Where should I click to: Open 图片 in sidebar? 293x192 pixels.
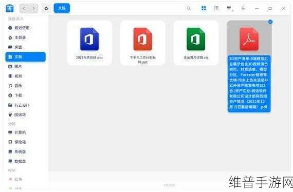click(26, 66)
